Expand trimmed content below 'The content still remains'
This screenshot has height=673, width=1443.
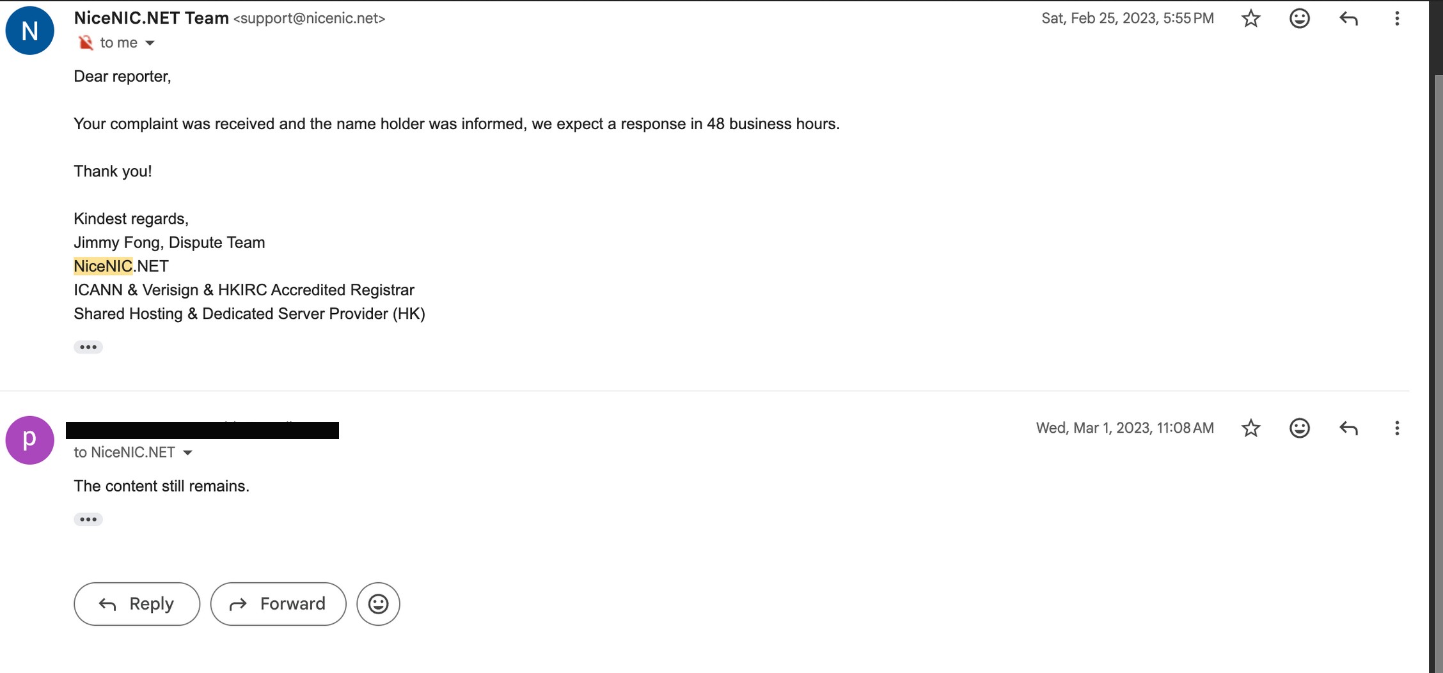[88, 520]
